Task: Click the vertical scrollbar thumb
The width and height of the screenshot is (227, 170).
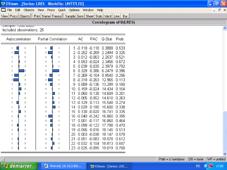Action: 225,131
